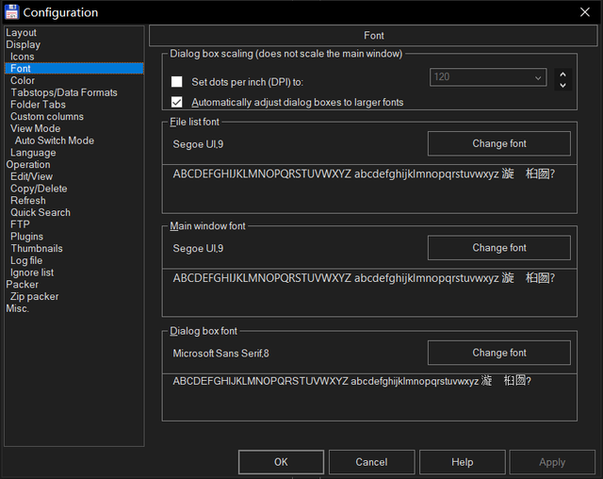Click the Dialog box font sample text
The height and width of the screenshot is (479, 603).
pyautogui.click(x=351, y=381)
